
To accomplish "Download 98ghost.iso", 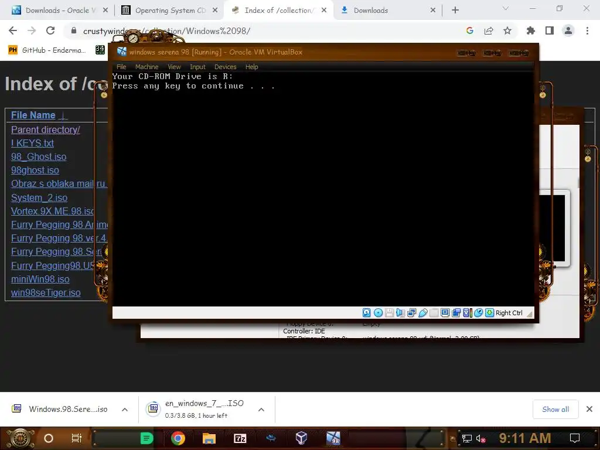I will pos(35,171).
